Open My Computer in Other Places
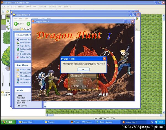 (x=25, y=79)
